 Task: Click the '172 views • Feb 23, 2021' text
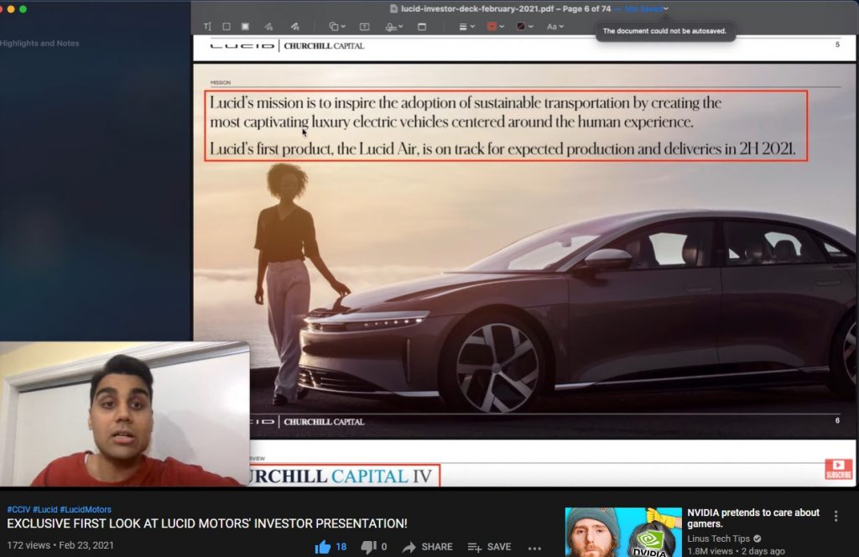pos(60,545)
